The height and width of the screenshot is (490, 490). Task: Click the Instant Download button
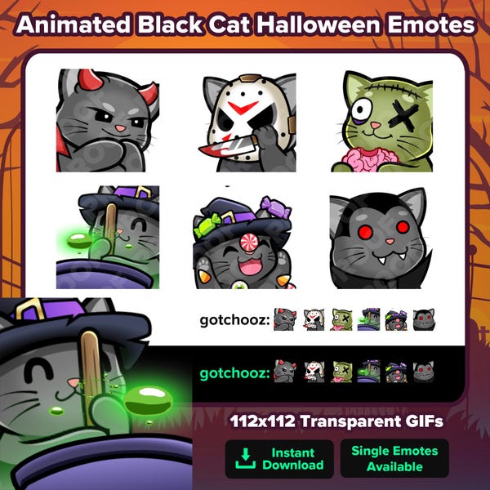[x=279, y=459]
